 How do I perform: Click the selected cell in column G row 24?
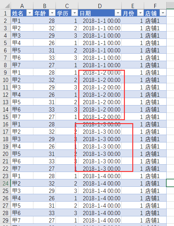(x=170, y=183)
